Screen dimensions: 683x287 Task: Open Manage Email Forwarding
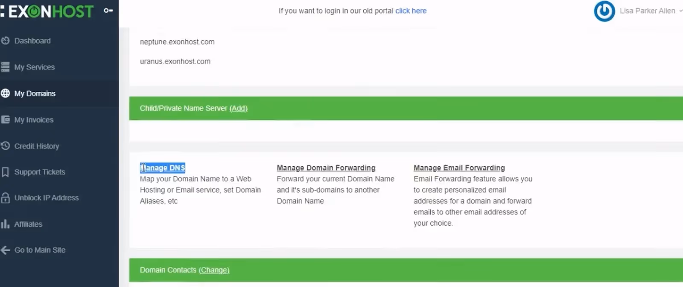(459, 168)
